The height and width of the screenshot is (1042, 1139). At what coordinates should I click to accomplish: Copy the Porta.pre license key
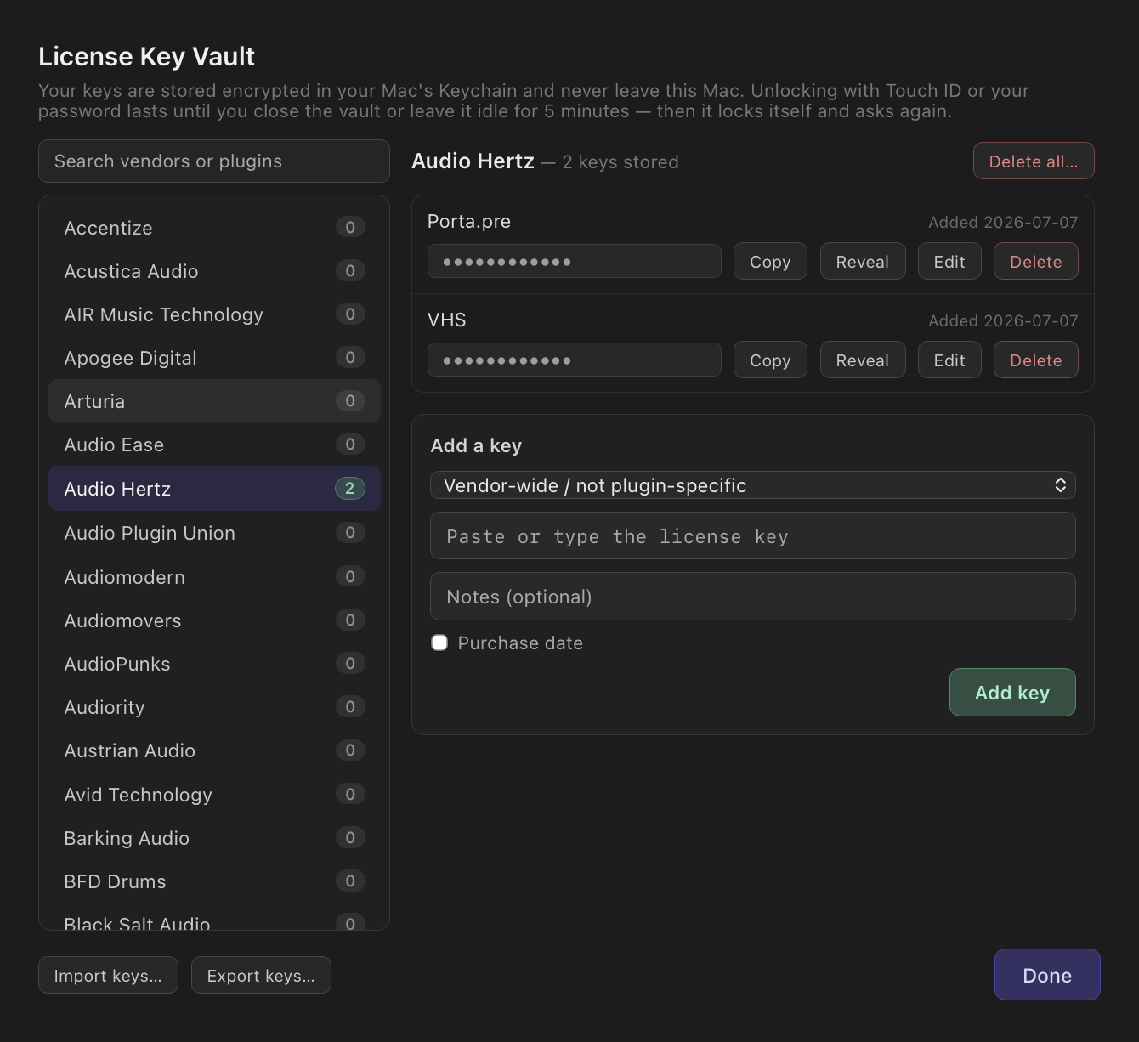tap(770, 261)
